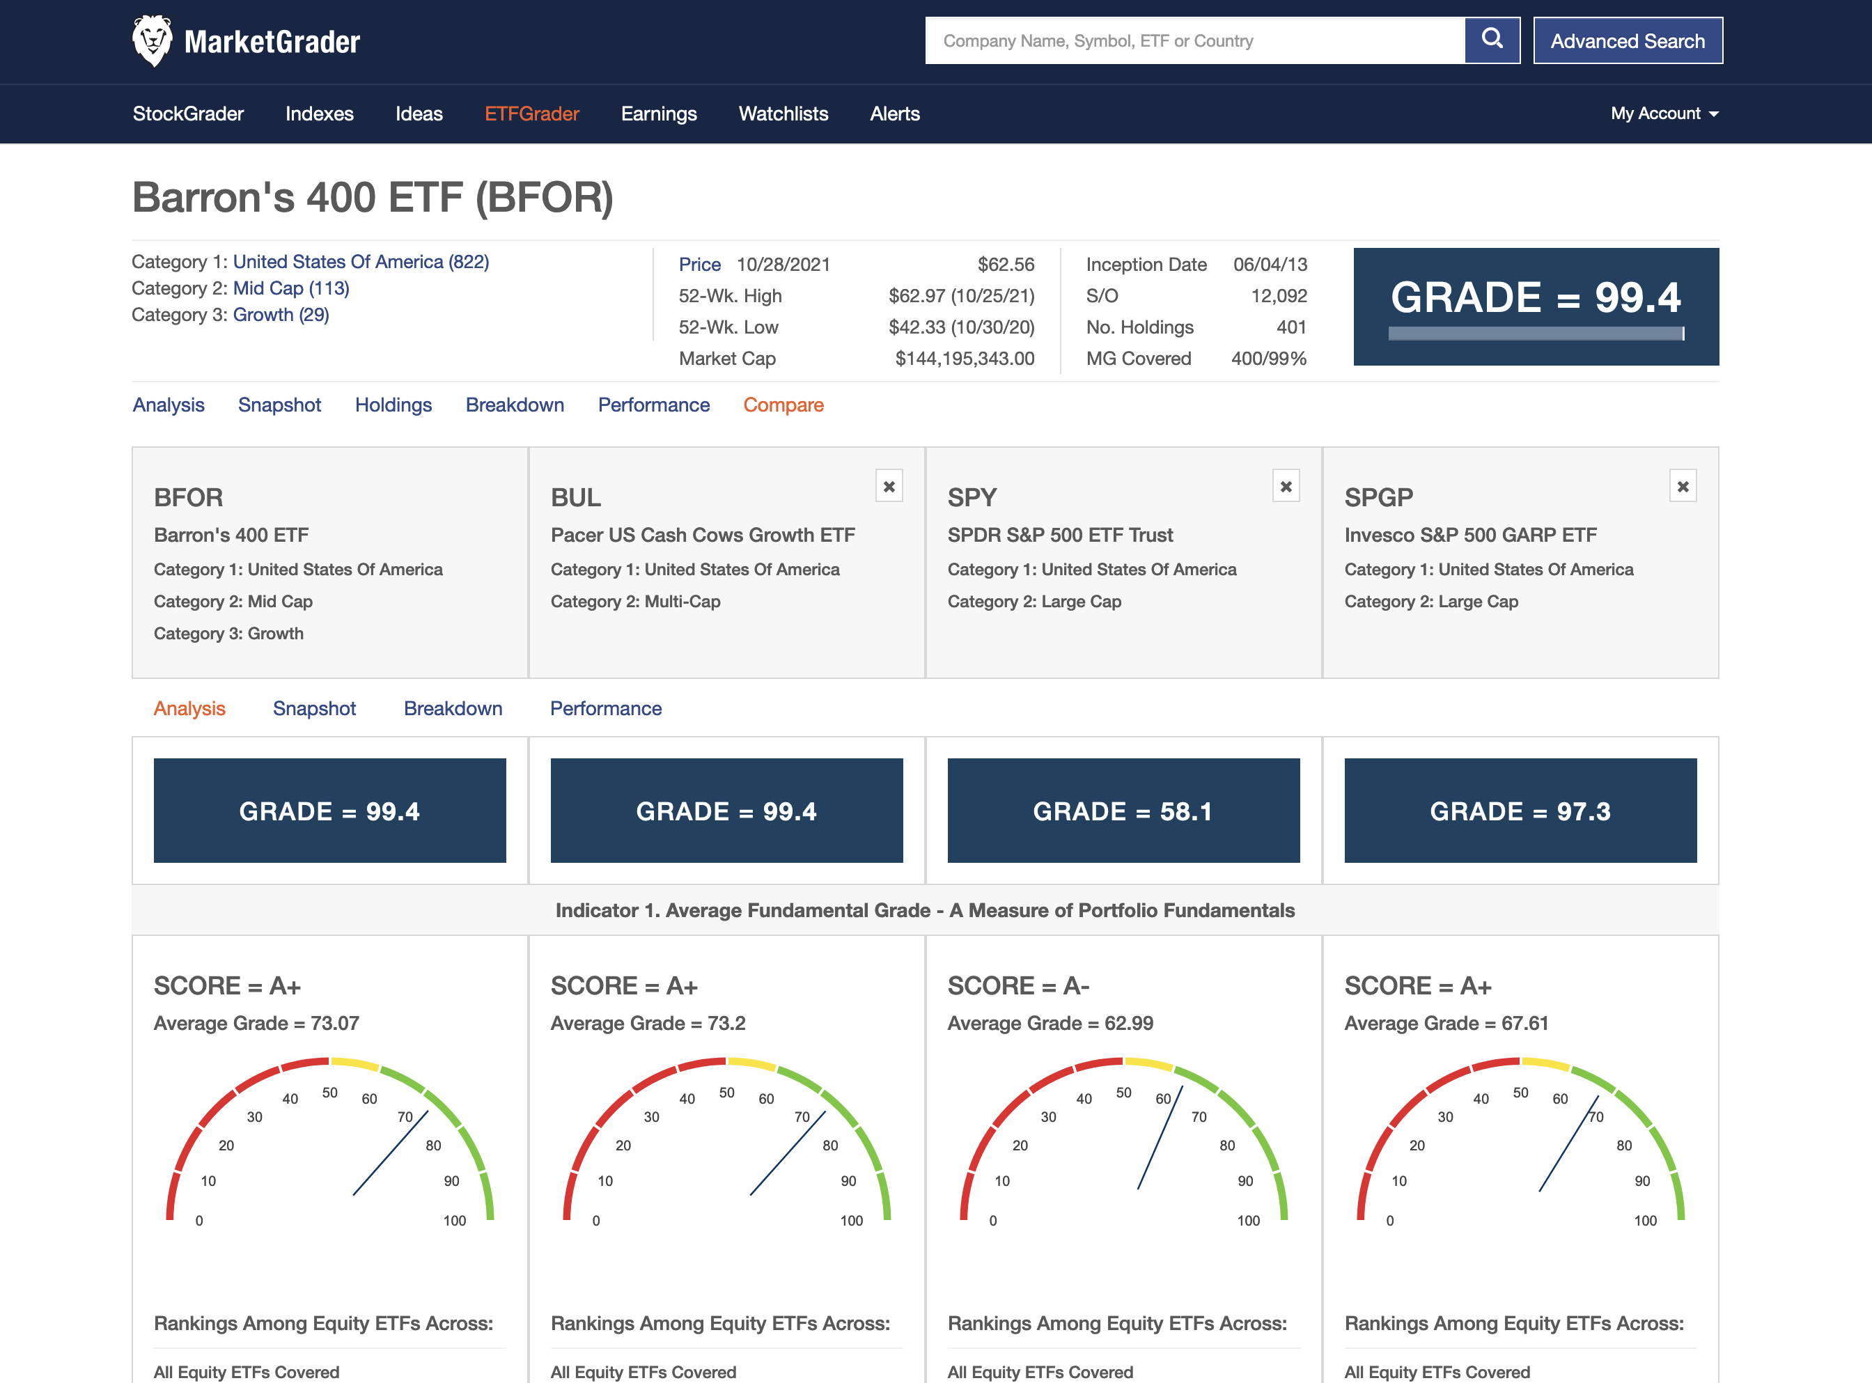The width and height of the screenshot is (1872, 1383).
Task: Click the grade progress bar under 99.4
Action: click(1536, 334)
